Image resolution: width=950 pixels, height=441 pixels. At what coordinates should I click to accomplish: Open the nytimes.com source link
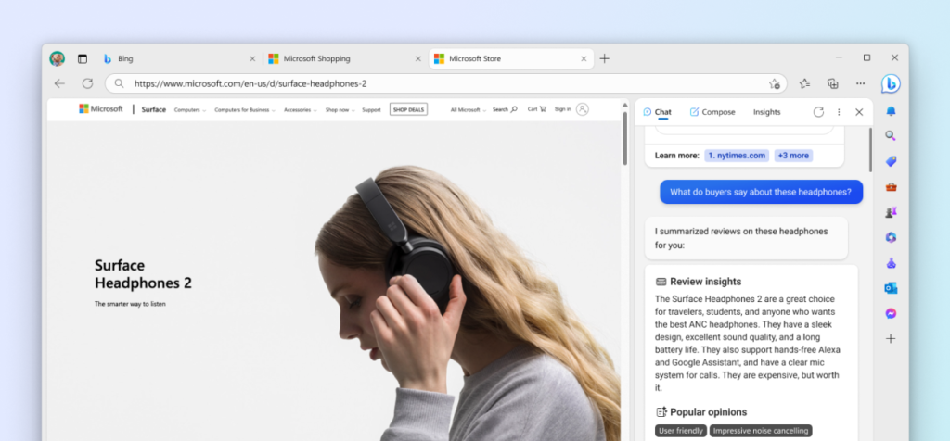pyautogui.click(x=737, y=156)
